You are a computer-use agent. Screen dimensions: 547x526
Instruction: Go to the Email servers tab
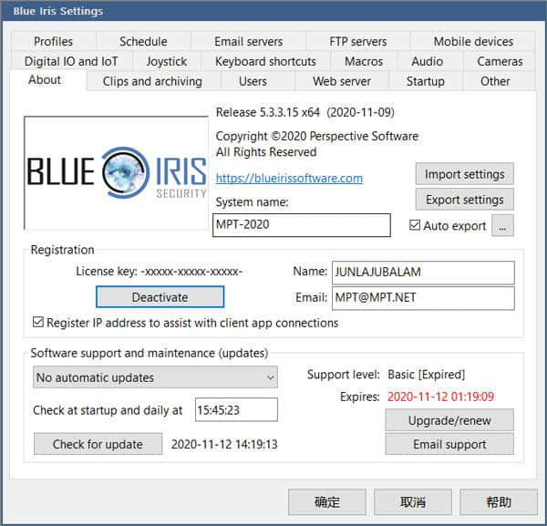(248, 41)
